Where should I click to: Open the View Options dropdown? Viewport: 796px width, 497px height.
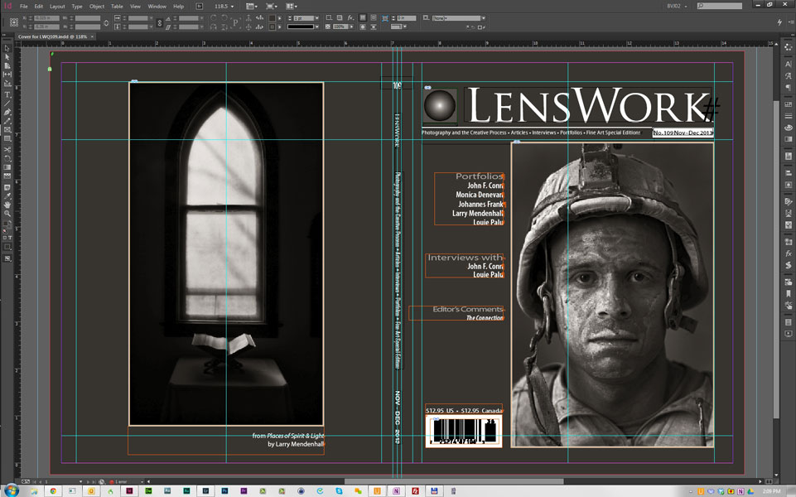click(x=251, y=6)
